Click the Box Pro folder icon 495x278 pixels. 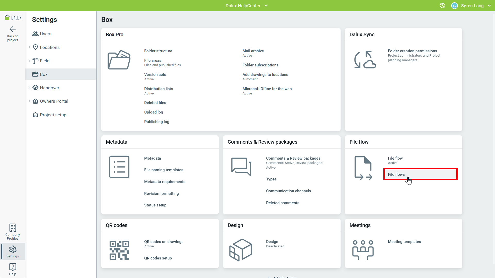pos(119,60)
